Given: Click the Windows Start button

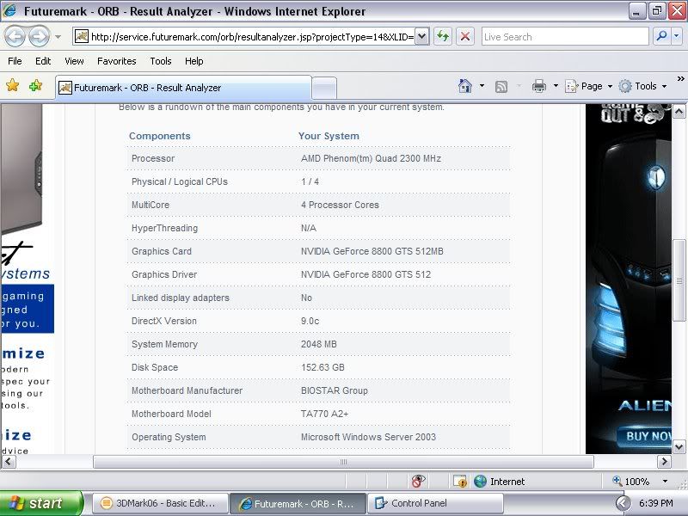Looking at the screenshot, I should point(41,503).
